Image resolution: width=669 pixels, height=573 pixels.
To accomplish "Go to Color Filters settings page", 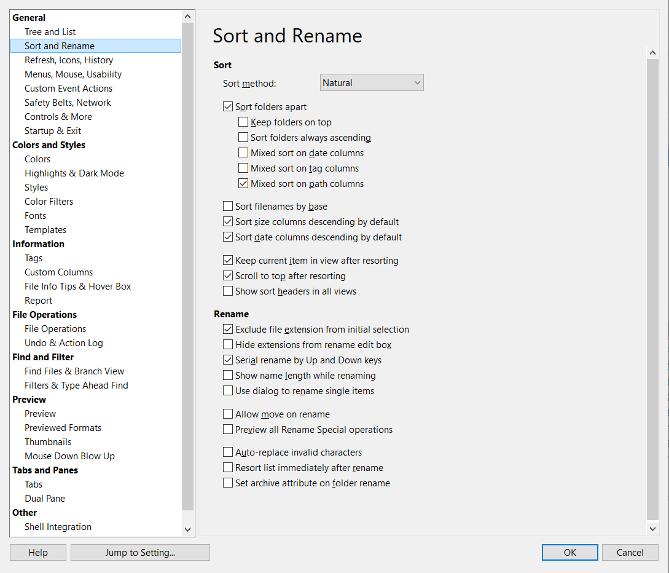I will click(49, 202).
